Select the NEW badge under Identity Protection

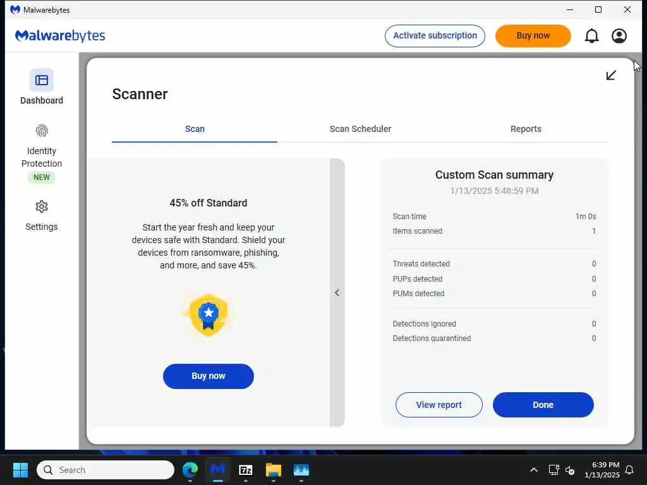(41, 177)
